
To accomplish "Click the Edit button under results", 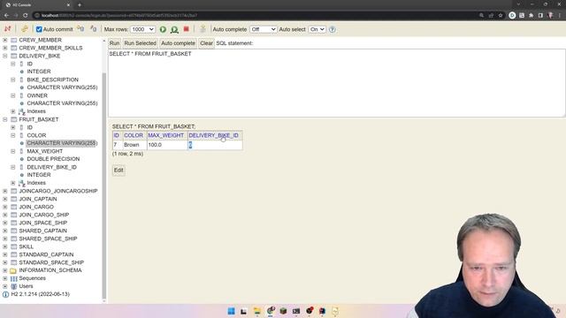I will click(119, 170).
